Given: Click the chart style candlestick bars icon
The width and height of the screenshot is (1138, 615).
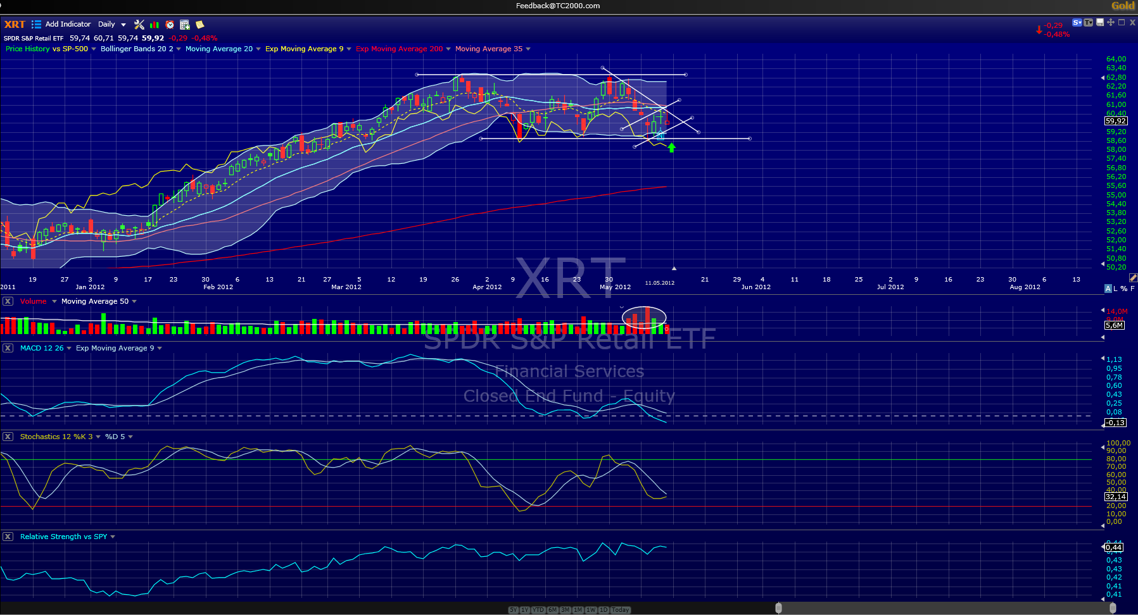Looking at the screenshot, I should 155,25.
